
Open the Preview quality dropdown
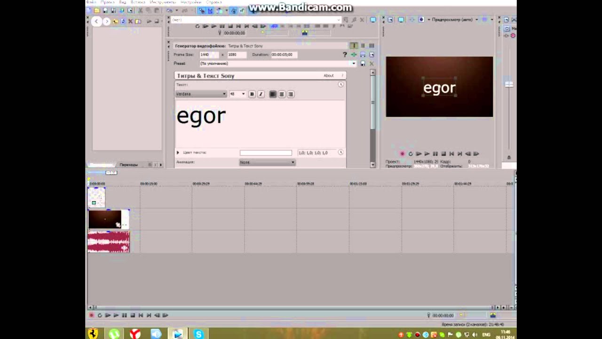454,20
